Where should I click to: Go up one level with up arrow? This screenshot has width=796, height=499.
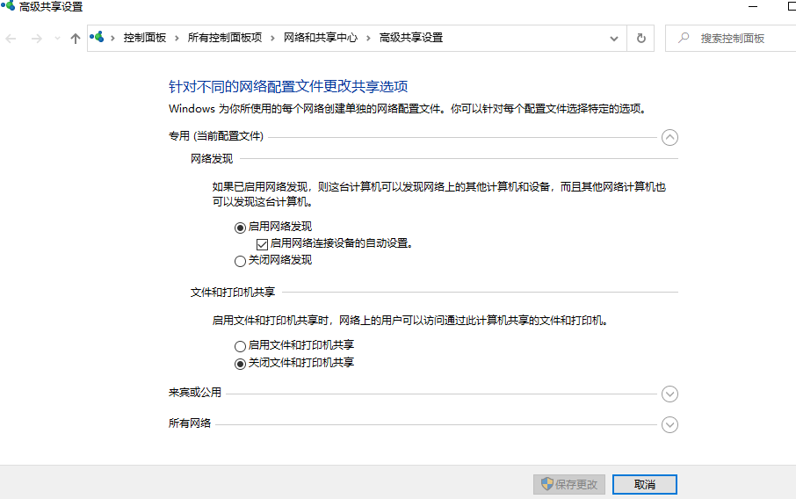76,39
